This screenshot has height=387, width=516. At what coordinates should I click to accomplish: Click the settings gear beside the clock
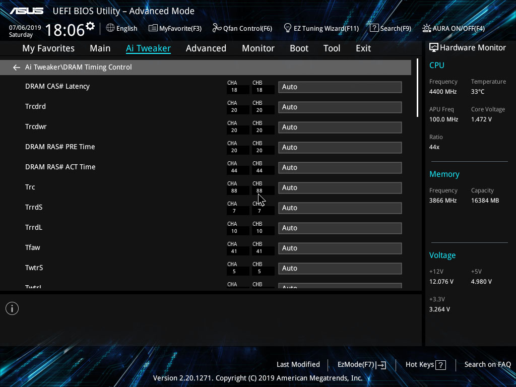coord(90,26)
